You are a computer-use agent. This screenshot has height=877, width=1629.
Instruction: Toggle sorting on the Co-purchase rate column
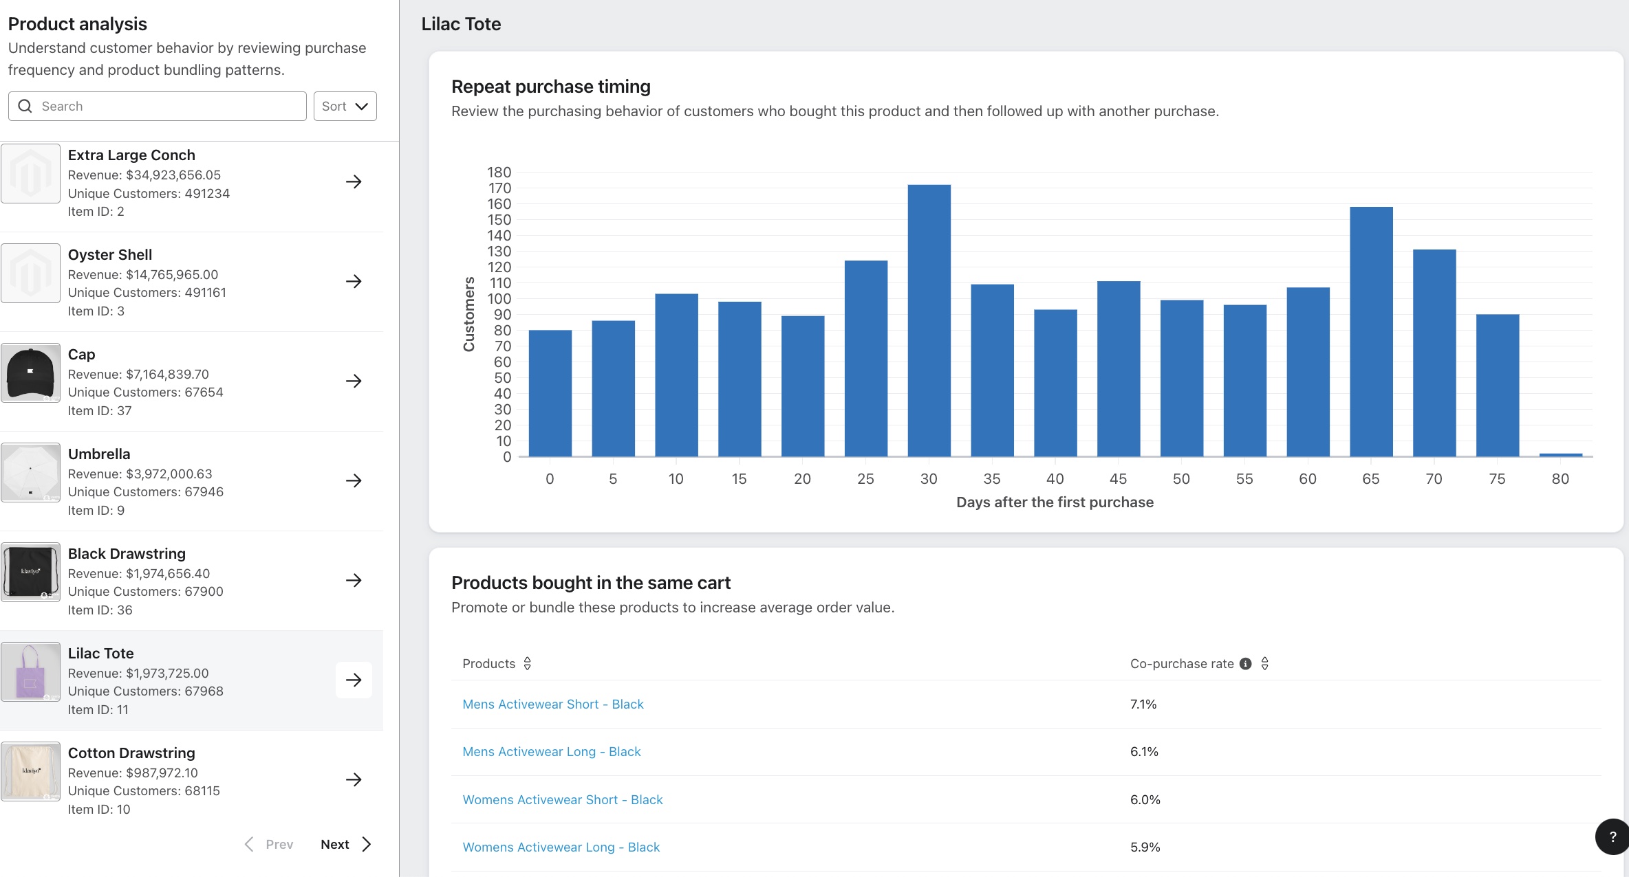pos(1266,663)
